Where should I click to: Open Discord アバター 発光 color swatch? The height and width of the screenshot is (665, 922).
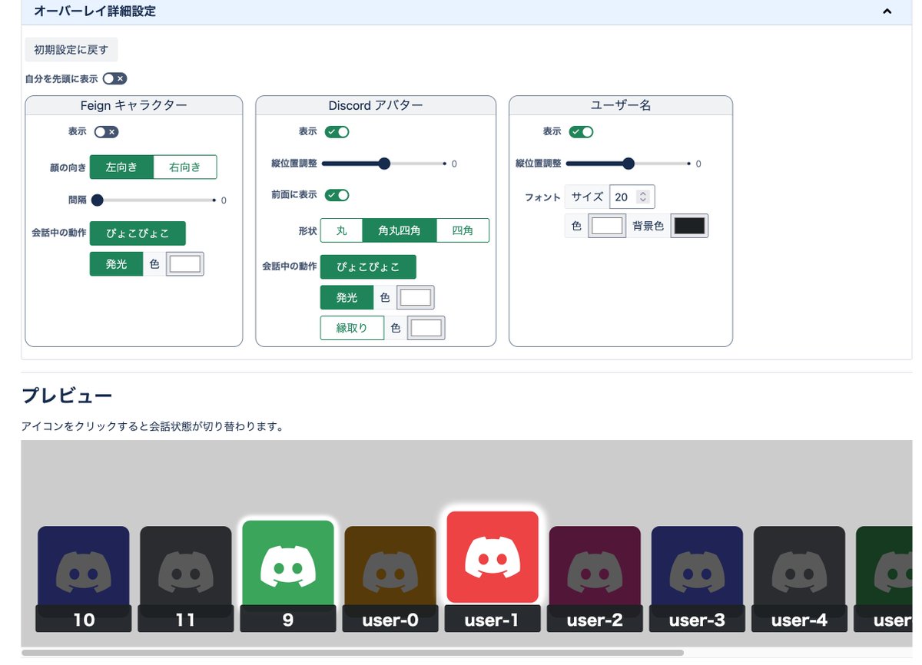(416, 297)
